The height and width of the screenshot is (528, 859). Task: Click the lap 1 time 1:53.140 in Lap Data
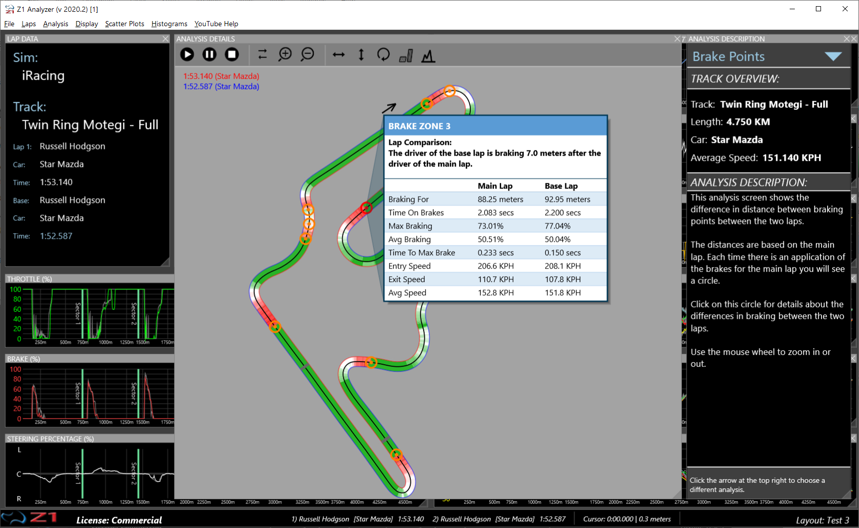(x=56, y=182)
